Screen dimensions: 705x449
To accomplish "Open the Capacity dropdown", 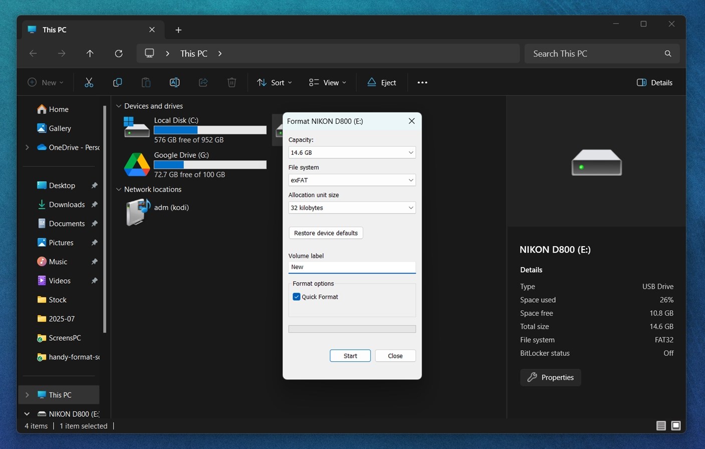I will tap(352, 152).
